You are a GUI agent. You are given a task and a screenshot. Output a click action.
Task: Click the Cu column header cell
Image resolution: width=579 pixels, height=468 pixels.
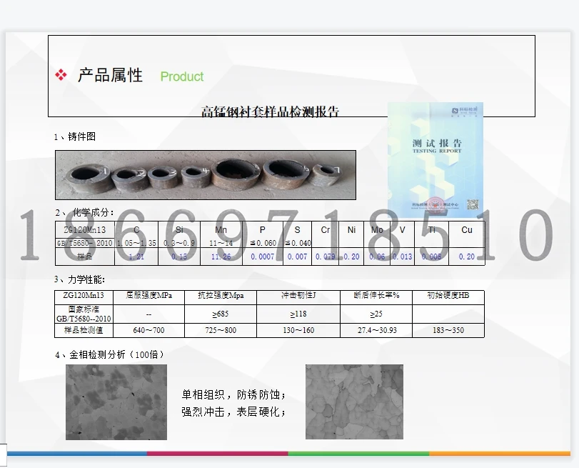[x=466, y=229]
